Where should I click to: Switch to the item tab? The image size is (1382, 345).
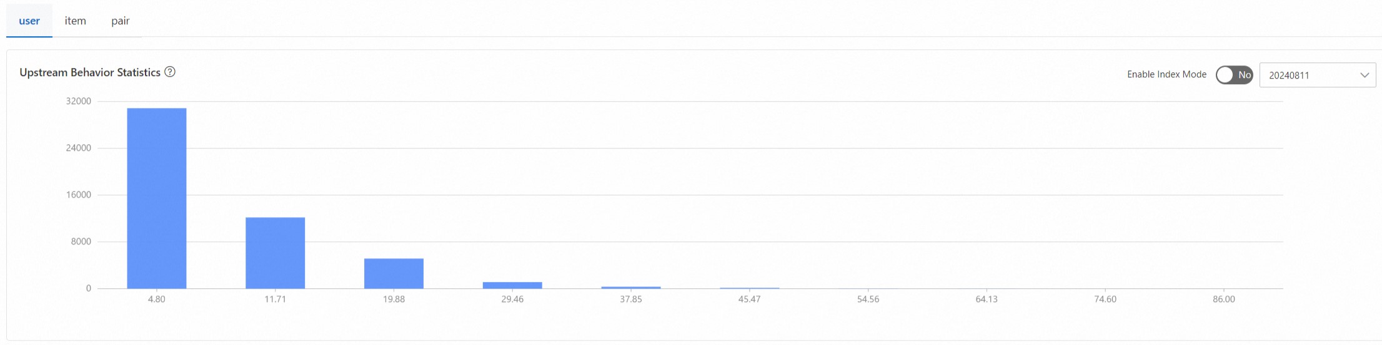[x=76, y=21]
